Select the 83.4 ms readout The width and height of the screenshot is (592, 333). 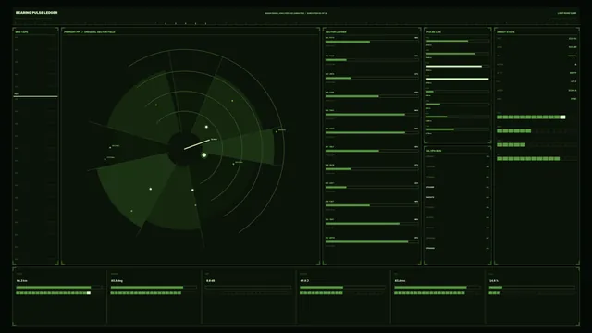click(400, 281)
